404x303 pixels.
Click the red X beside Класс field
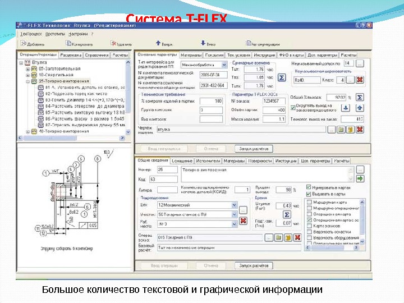tap(360, 80)
